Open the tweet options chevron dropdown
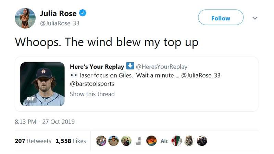The width and height of the screenshot is (274, 154). [x=254, y=18]
